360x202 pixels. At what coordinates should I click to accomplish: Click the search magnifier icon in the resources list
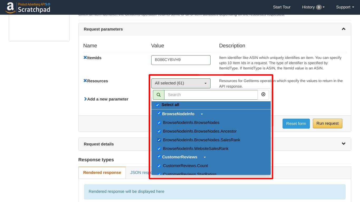tap(158, 94)
